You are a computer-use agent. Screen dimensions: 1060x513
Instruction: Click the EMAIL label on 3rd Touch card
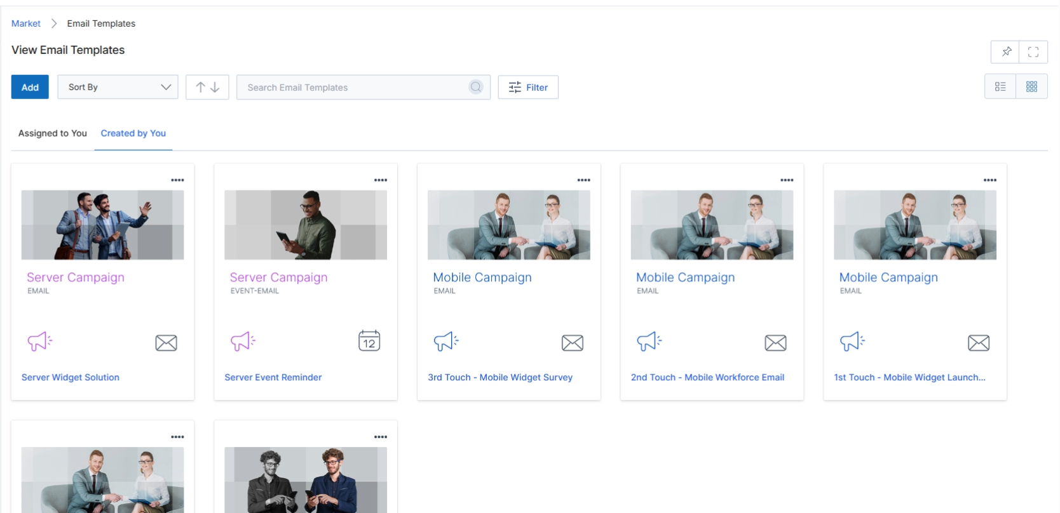point(445,291)
